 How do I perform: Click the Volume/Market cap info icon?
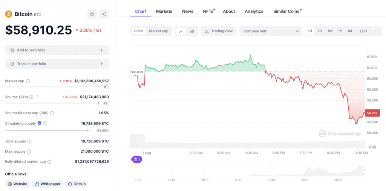tap(52, 113)
